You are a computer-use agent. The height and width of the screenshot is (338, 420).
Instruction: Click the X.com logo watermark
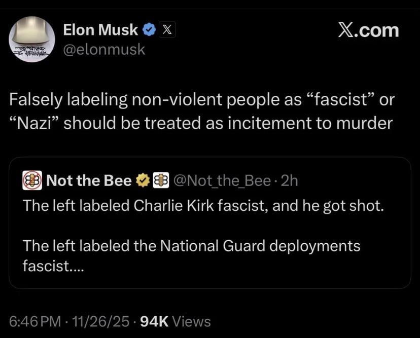[x=368, y=30]
